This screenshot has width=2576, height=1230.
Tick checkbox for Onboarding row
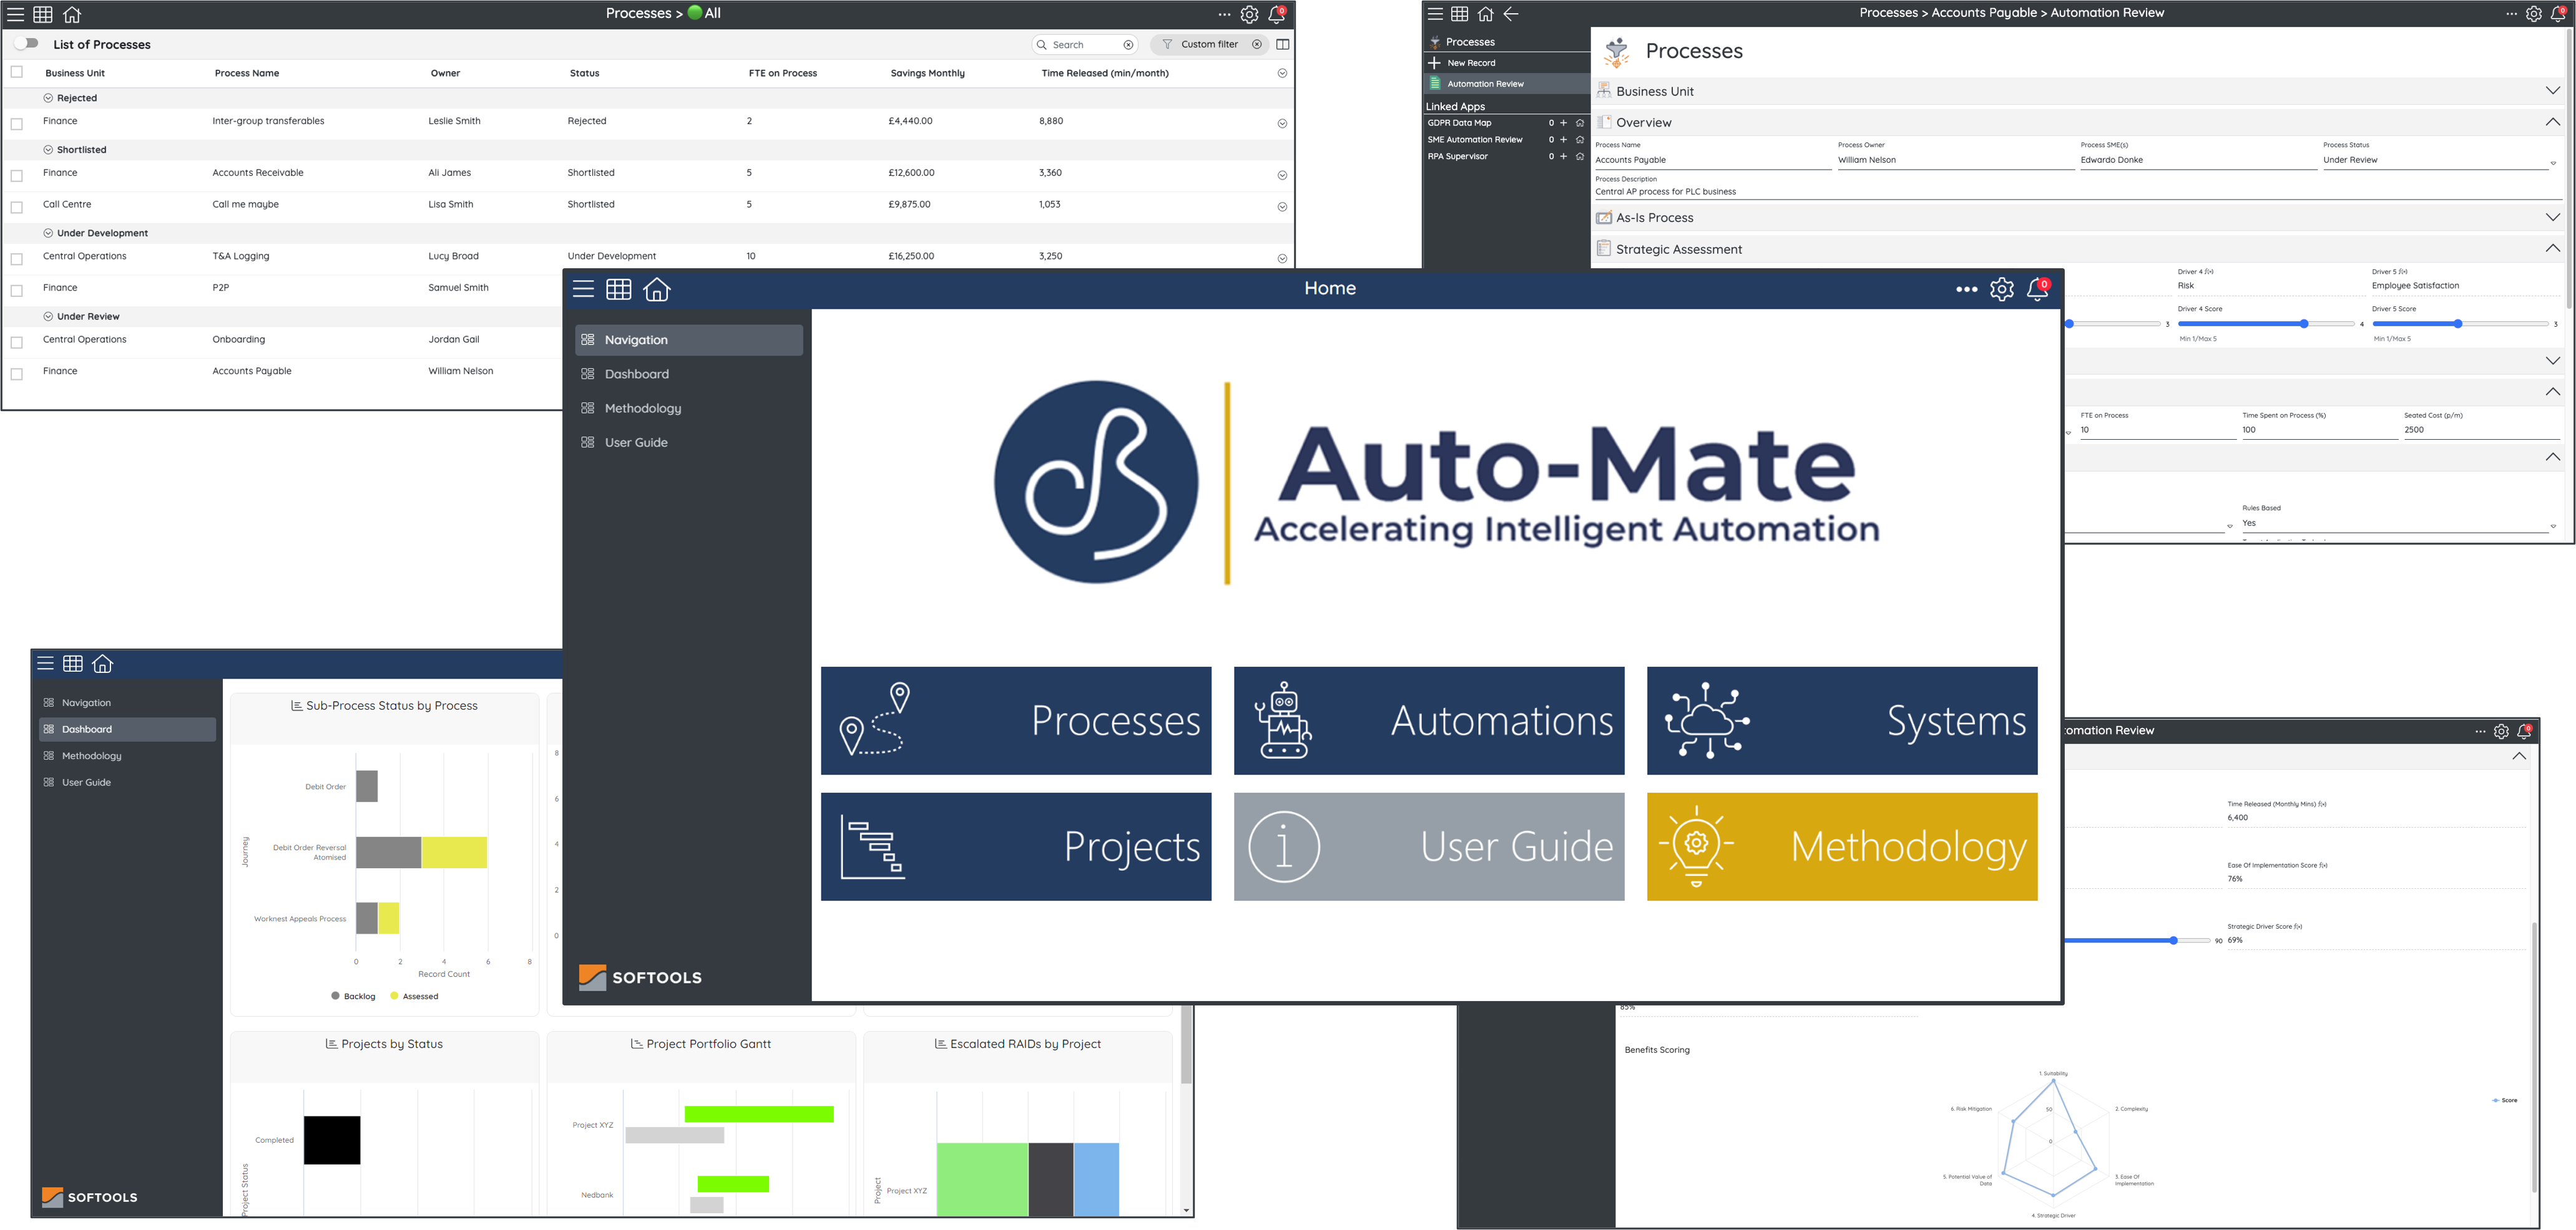tap(16, 342)
